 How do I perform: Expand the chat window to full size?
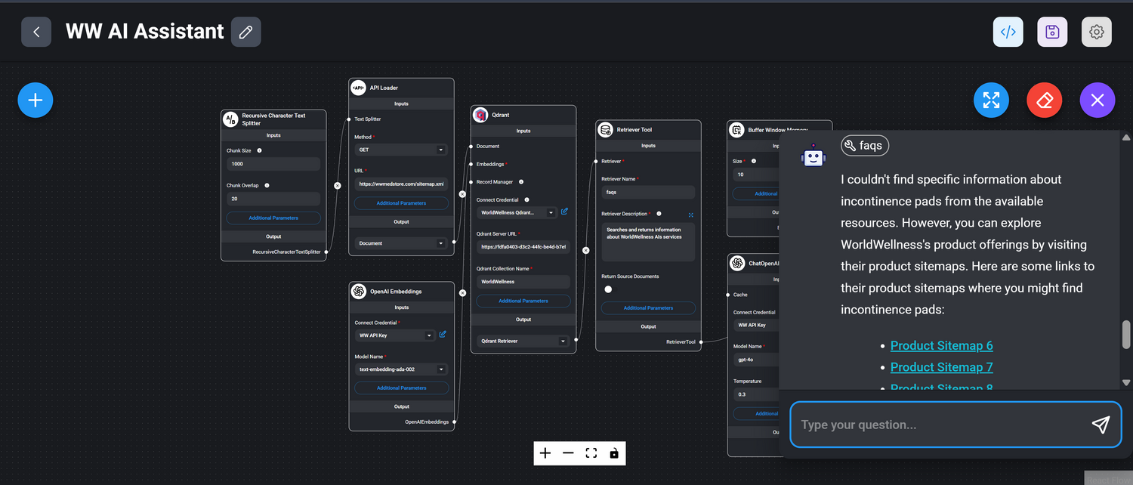pos(992,100)
